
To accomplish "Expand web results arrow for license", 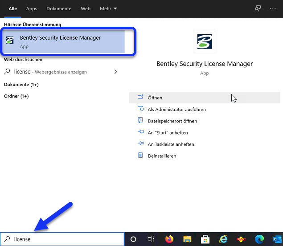I will coord(116,72).
